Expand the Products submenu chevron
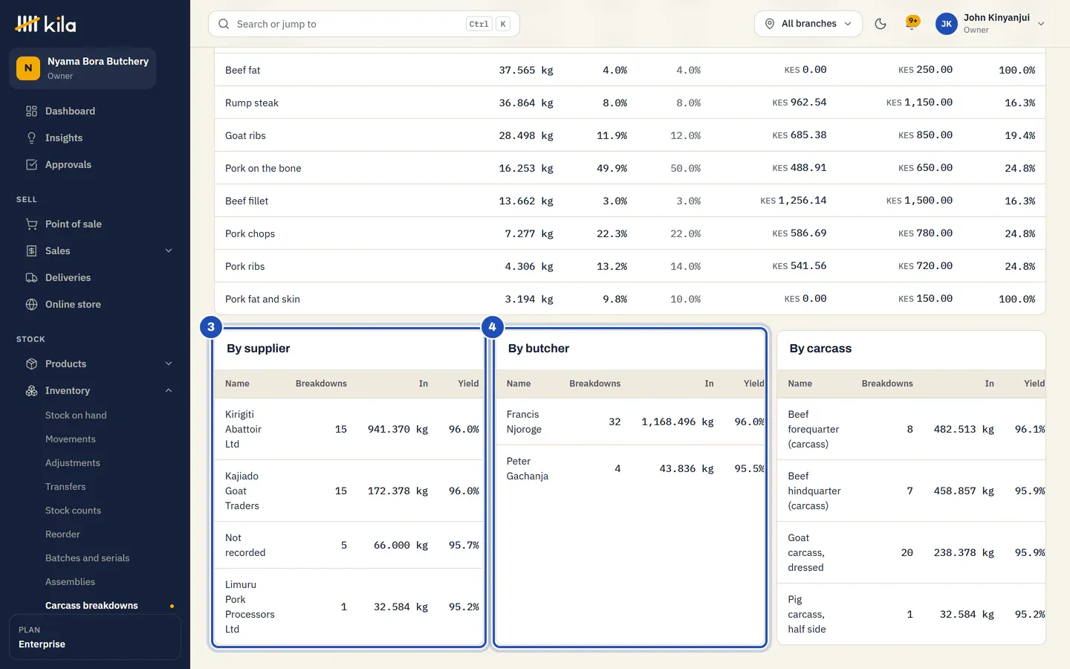Screen dimensions: 1070x669 (169, 363)
